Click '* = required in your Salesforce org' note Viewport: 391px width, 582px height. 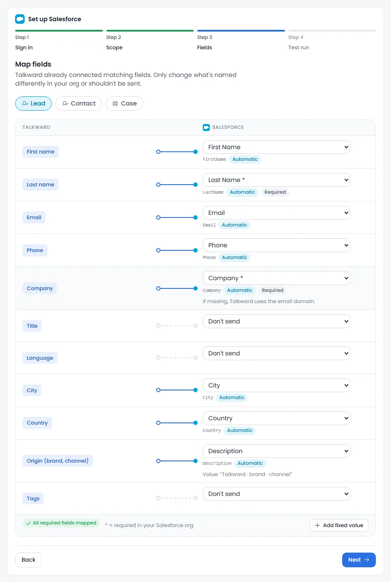tap(149, 525)
